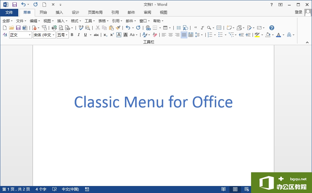Save using the purple floppy icon in the toolbar row
Screen dimensions: 312x193
click(x=18, y=28)
